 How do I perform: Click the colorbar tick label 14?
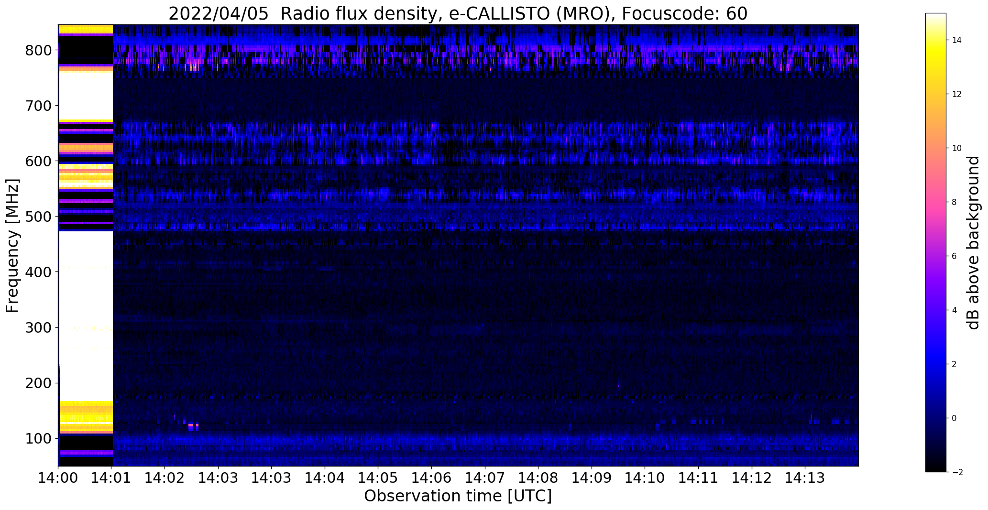pos(957,40)
